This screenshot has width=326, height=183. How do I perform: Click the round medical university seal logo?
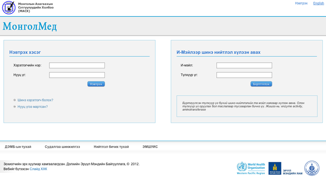point(312,168)
